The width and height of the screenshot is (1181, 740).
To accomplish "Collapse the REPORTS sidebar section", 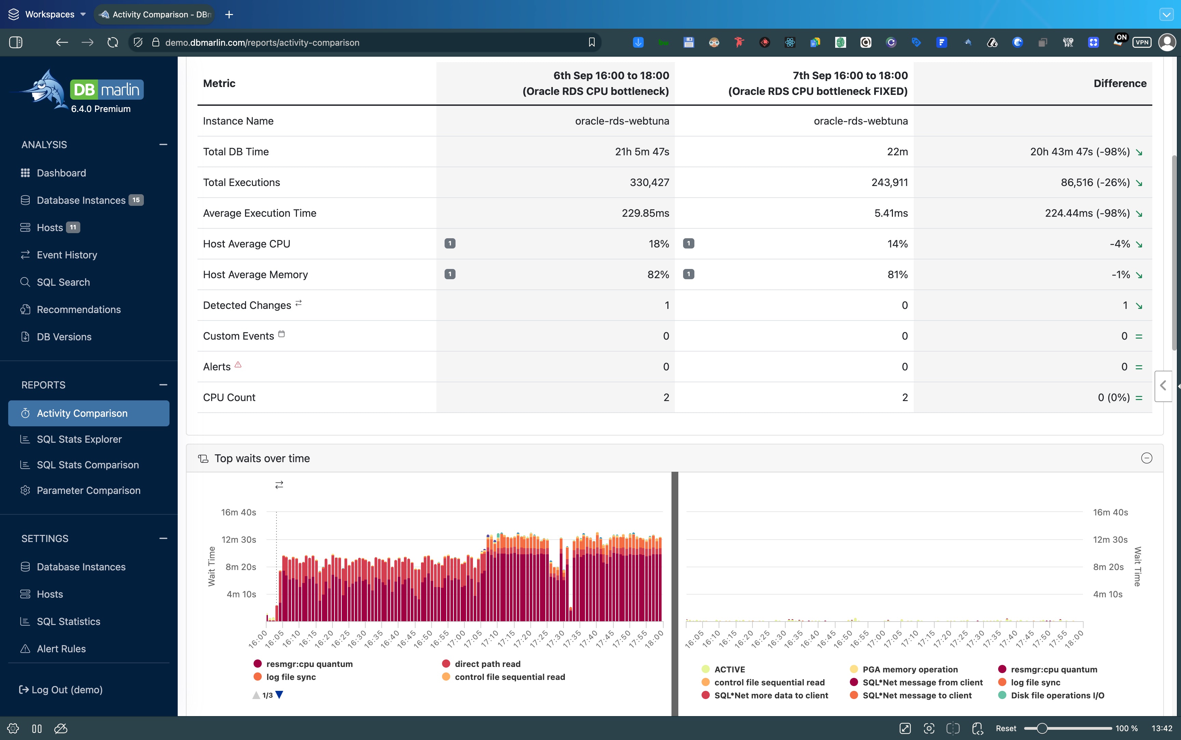I will click(x=163, y=385).
